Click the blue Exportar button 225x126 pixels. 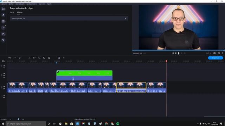pos(216,58)
